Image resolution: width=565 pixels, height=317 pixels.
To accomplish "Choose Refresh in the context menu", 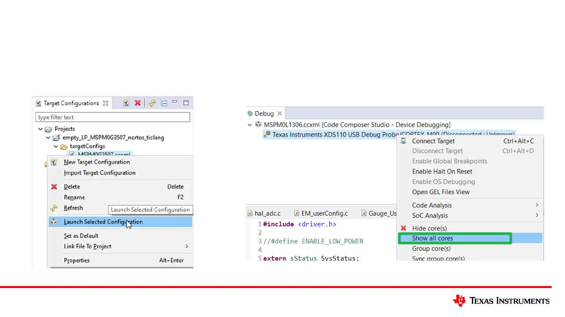I will coord(73,208).
